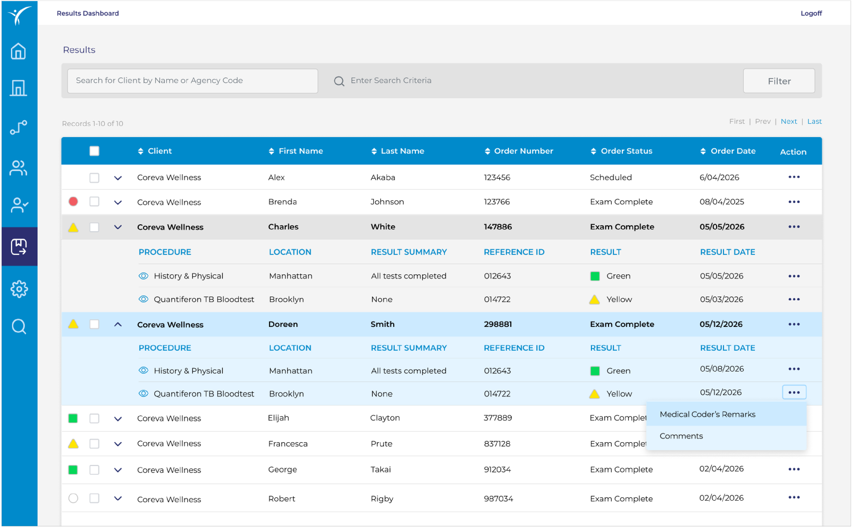Collapse the Doreen Smith row details

pyautogui.click(x=118, y=324)
